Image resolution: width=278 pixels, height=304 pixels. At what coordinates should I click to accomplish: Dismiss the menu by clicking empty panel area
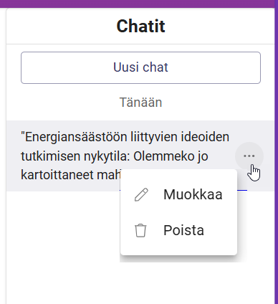(x=62, y=239)
